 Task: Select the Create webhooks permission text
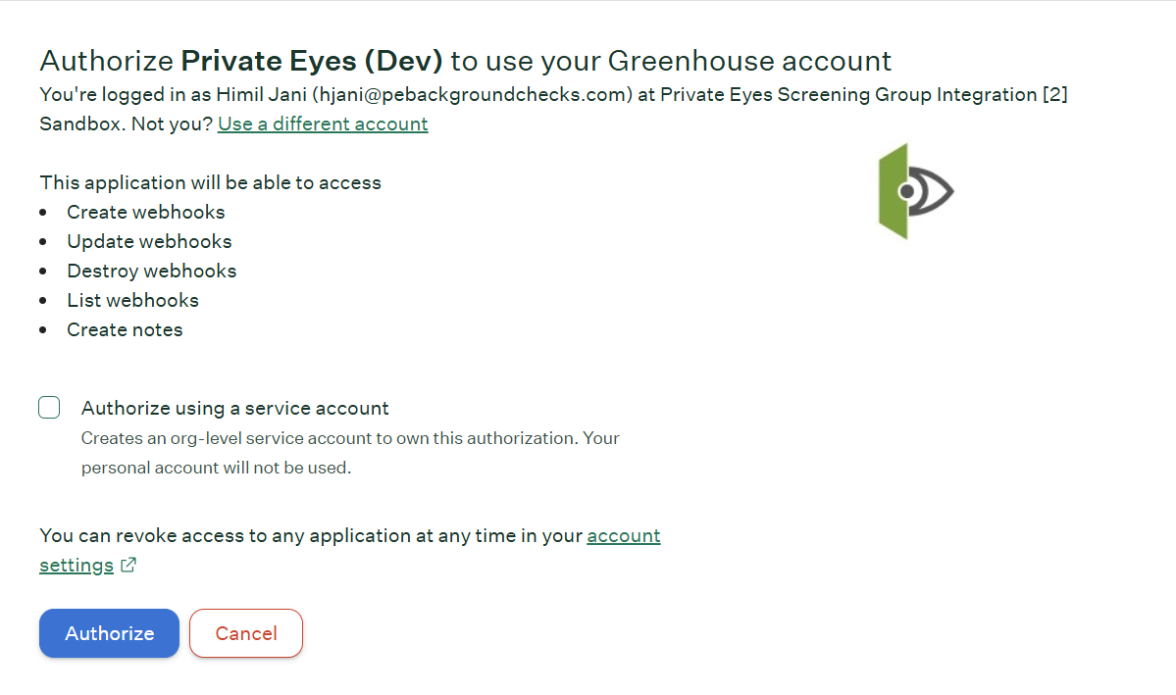(145, 212)
